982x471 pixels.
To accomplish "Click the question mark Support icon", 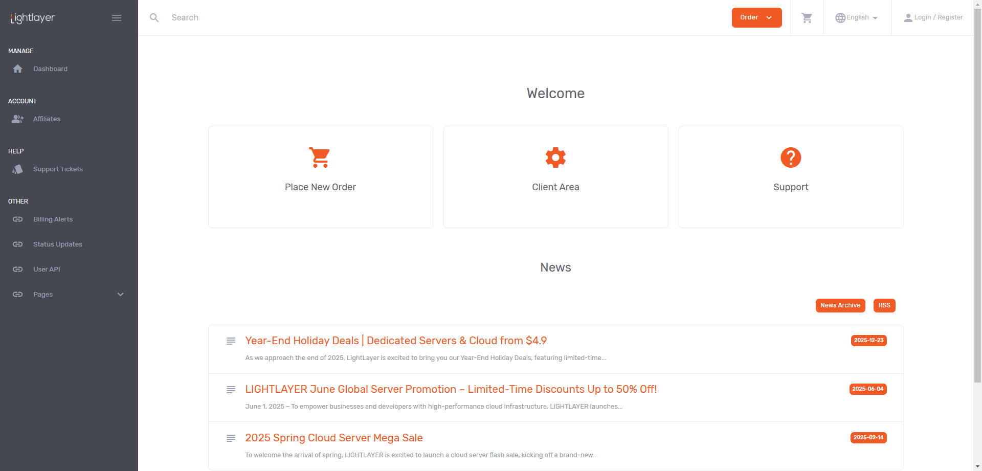I will (x=790, y=158).
